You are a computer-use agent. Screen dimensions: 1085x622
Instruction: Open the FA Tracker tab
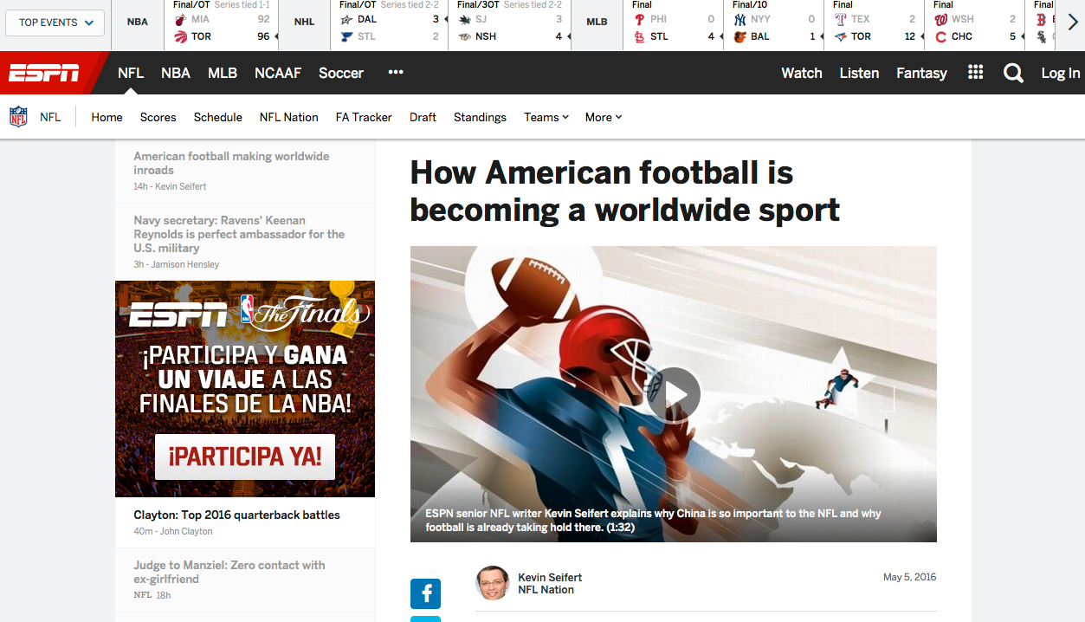[x=364, y=117]
